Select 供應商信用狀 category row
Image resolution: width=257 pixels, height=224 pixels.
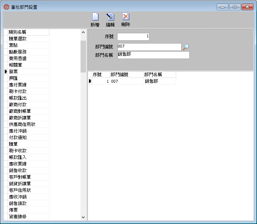29,124
